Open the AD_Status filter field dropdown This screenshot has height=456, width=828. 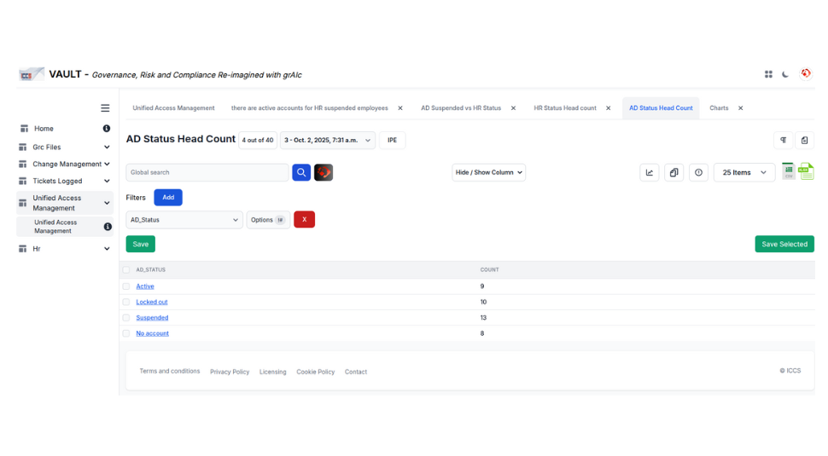coord(184,220)
